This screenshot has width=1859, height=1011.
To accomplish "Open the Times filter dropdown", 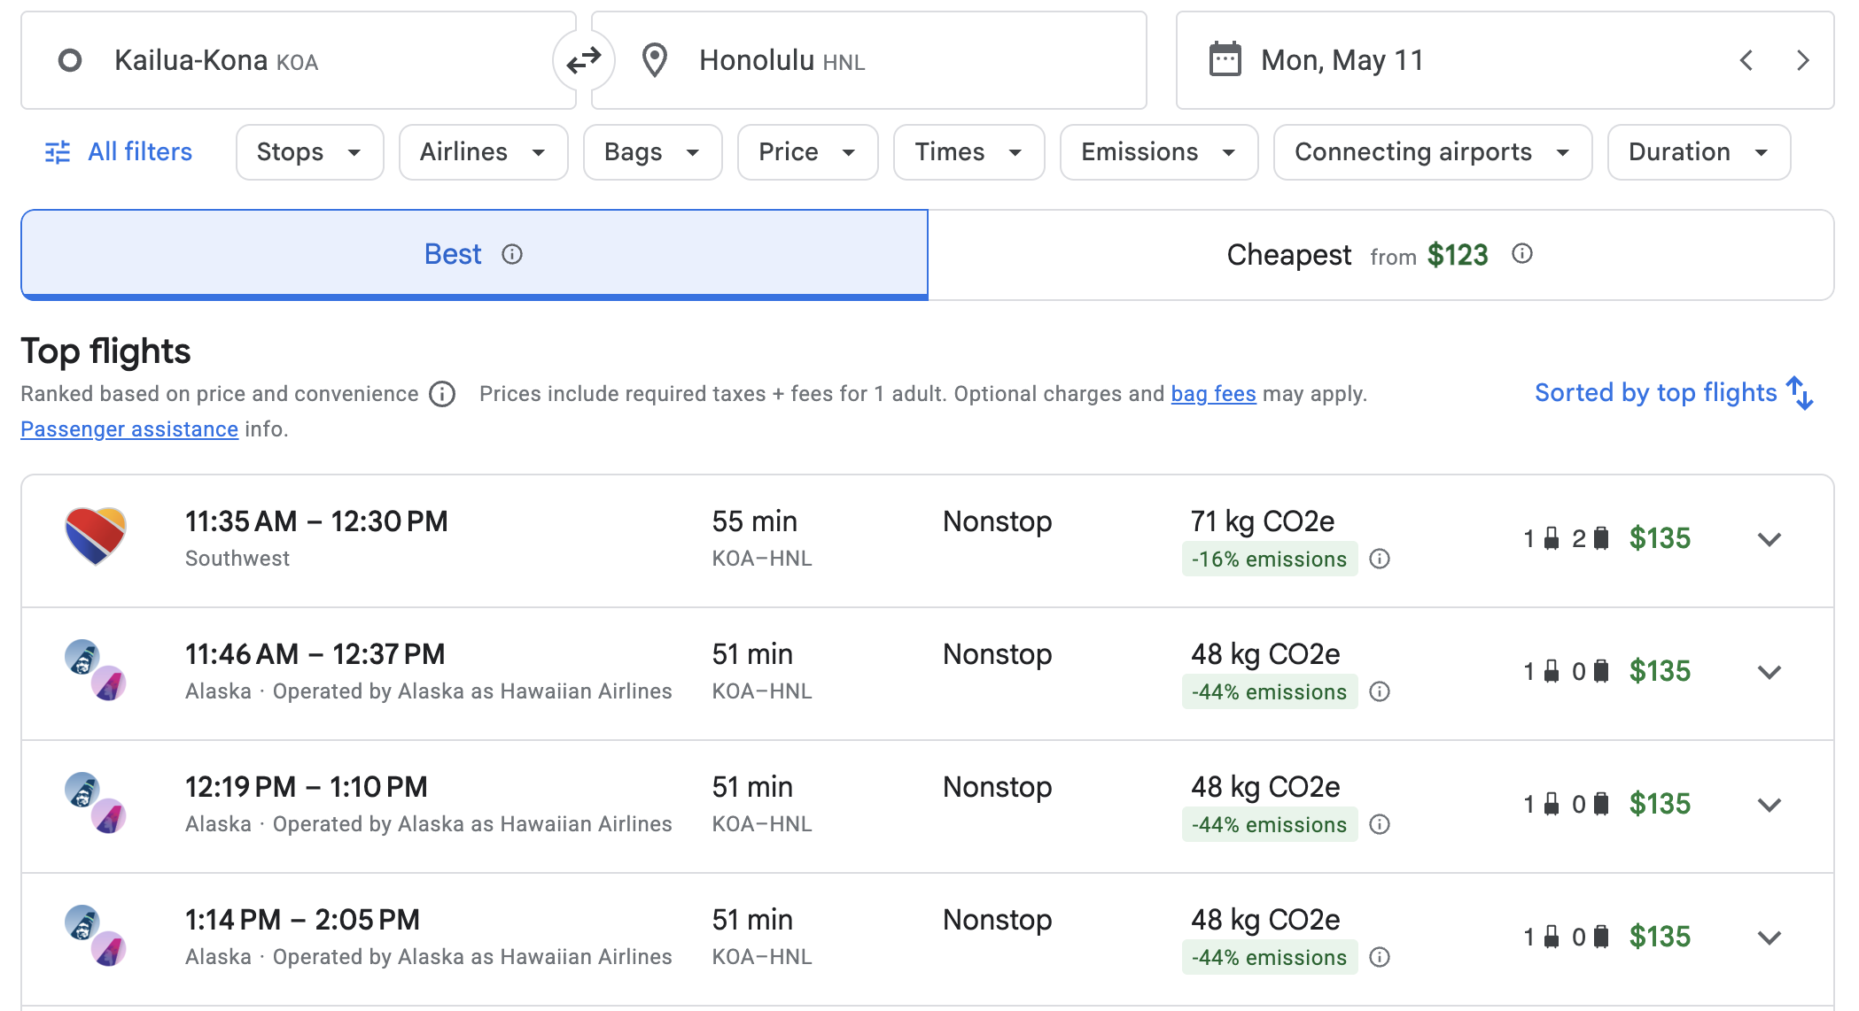I will (x=968, y=152).
